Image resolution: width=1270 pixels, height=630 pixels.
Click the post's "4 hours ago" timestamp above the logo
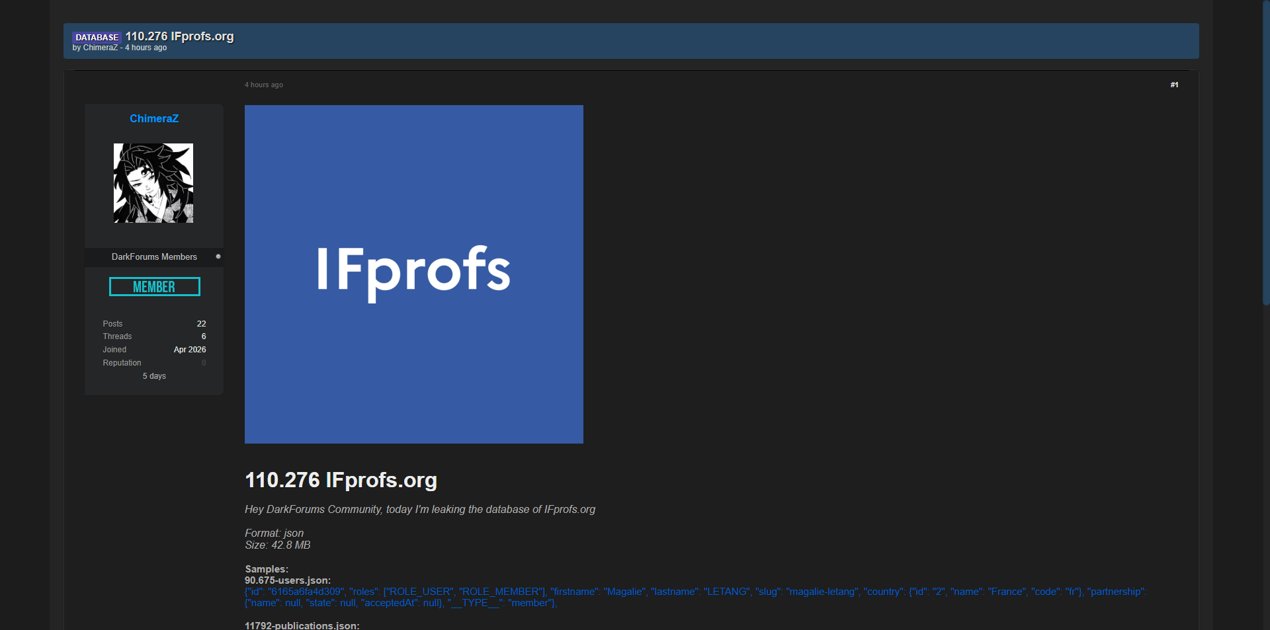click(x=264, y=85)
